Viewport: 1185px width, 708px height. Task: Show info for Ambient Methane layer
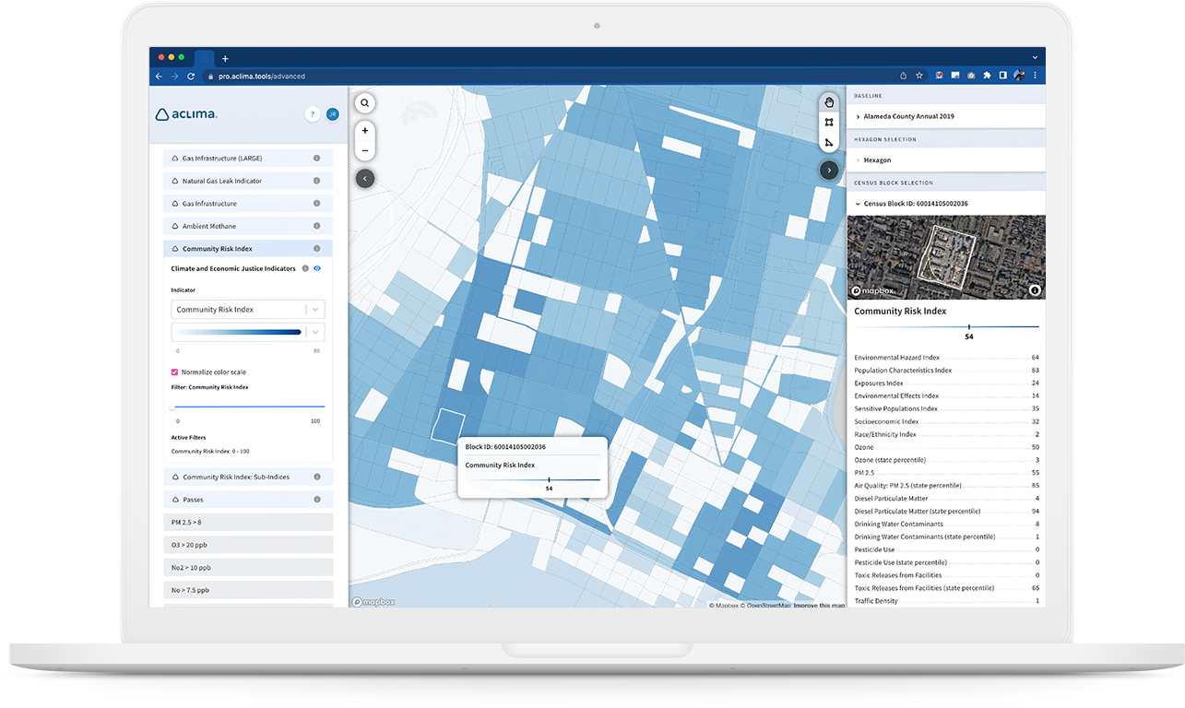tap(316, 226)
